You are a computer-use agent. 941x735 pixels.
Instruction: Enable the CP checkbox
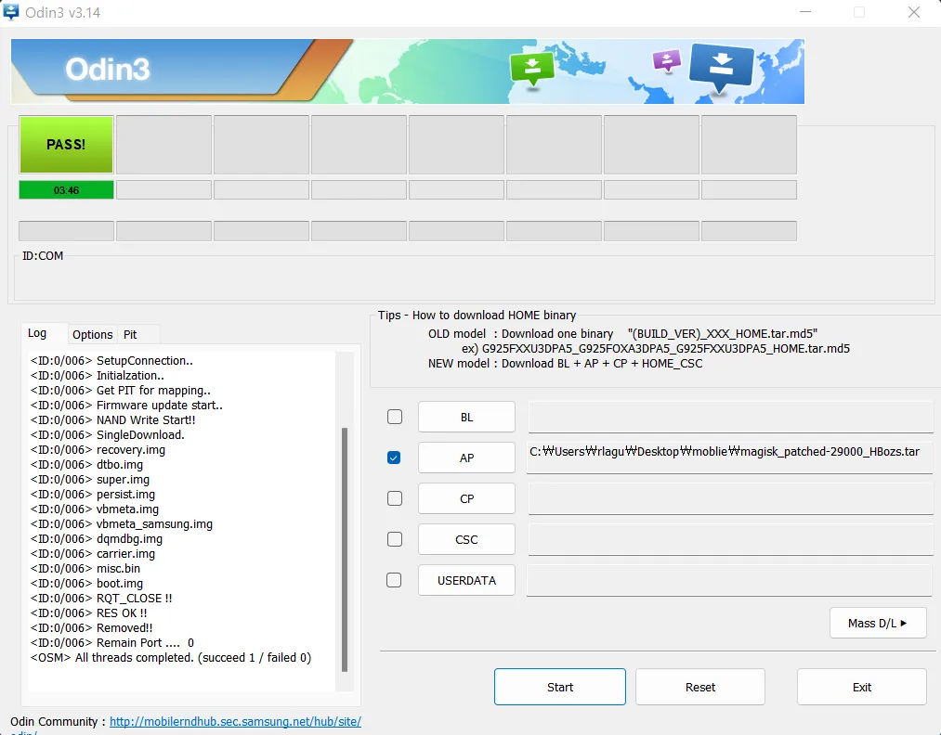click(394, 498)
